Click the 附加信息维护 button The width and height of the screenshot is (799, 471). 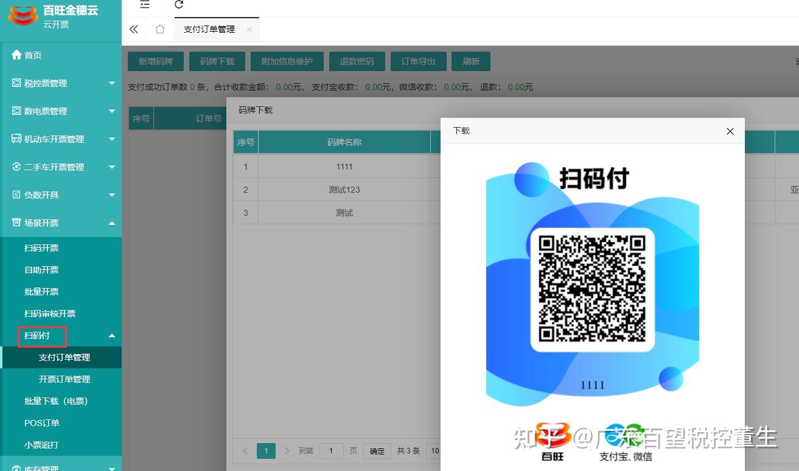pyautogui.click(x=287, y=61)
